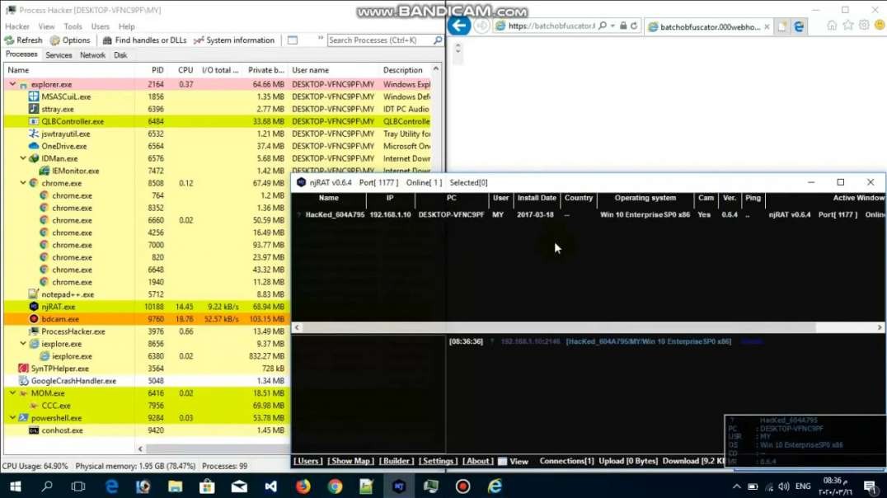Collapse the parent iexplore.exe tree node

pyautogui.click(x=23, y=344)
